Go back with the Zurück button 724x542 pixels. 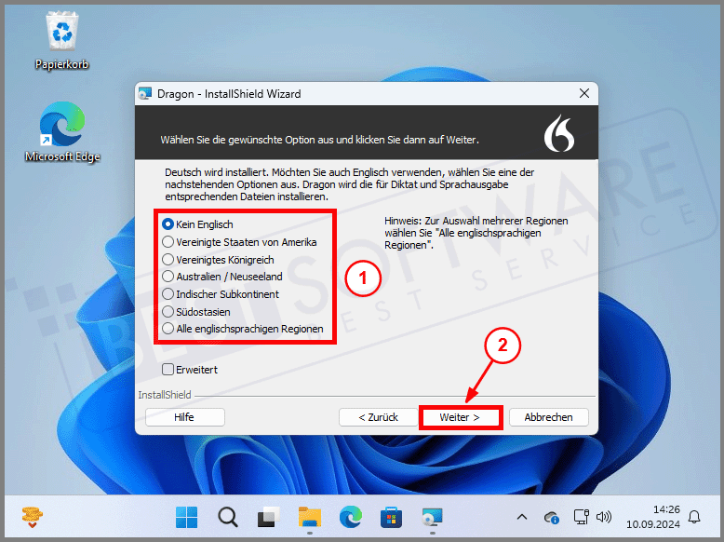point(378,417)
